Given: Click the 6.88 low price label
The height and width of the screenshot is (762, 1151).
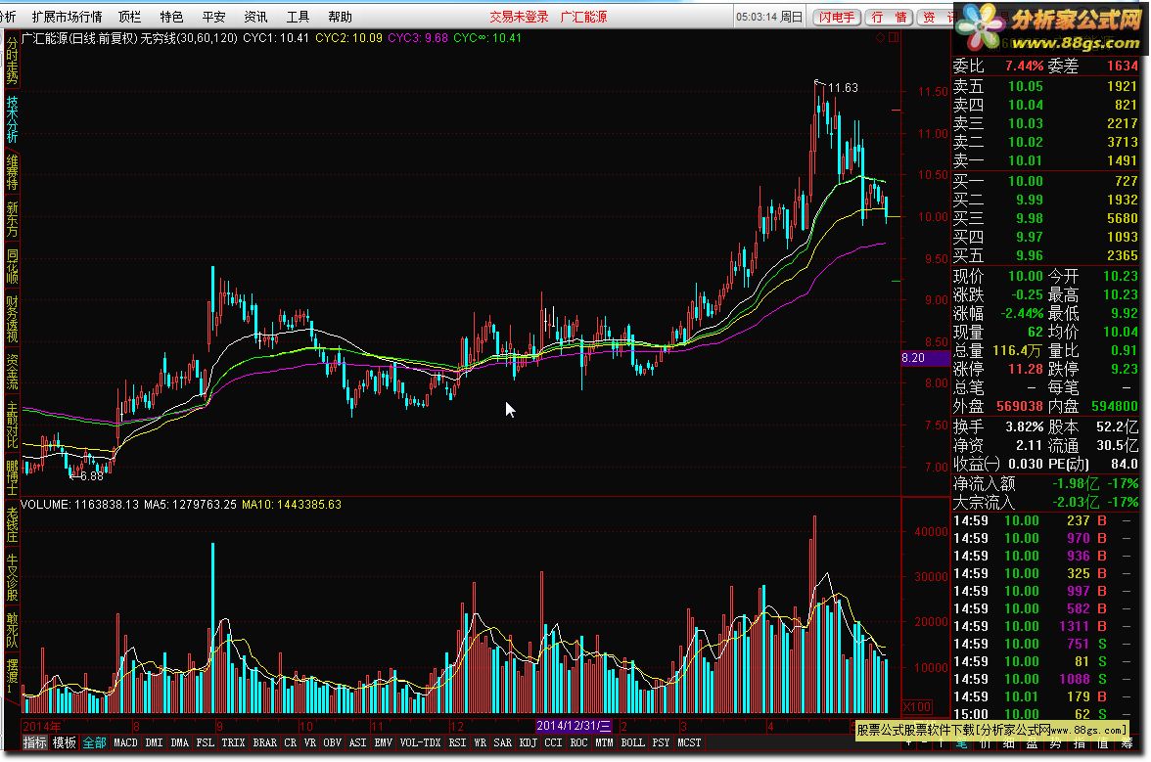Looking at the screenshot, I should (92, 476).
